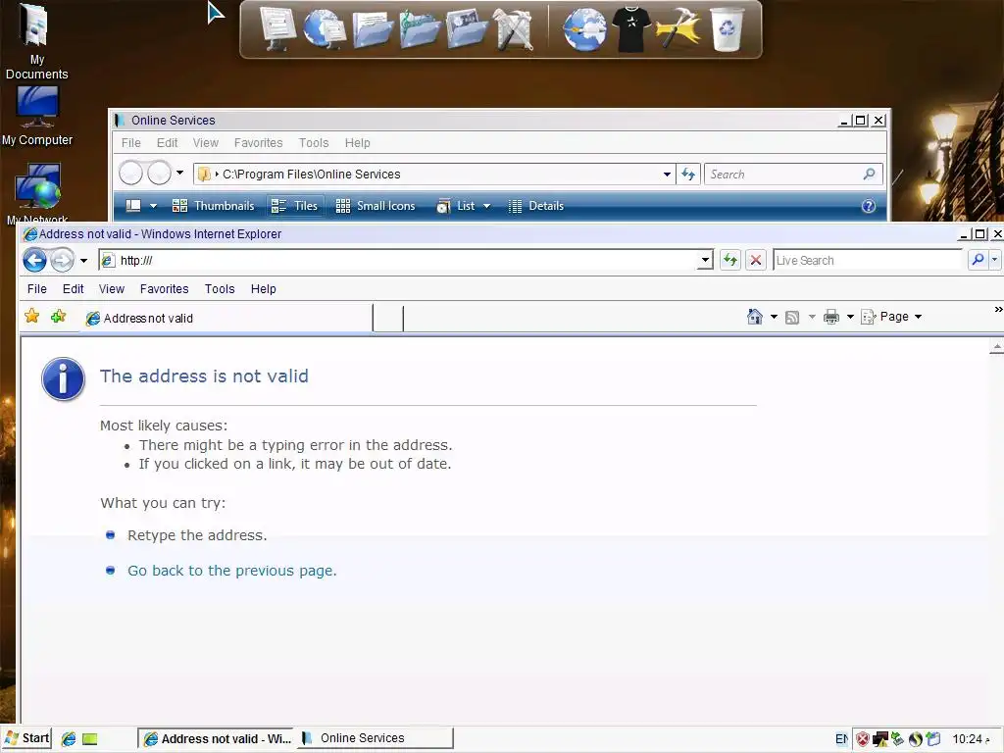Select Tiles view in Online Services
This screenshot has width=1004, height=753.
tap(294, 206)
